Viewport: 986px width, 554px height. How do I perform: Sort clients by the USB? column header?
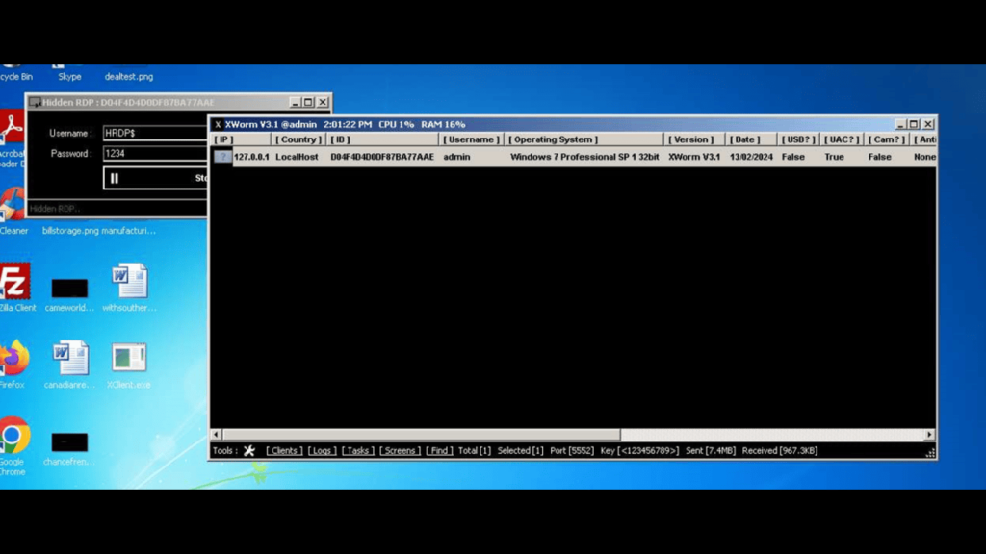(x=798, y=139)
